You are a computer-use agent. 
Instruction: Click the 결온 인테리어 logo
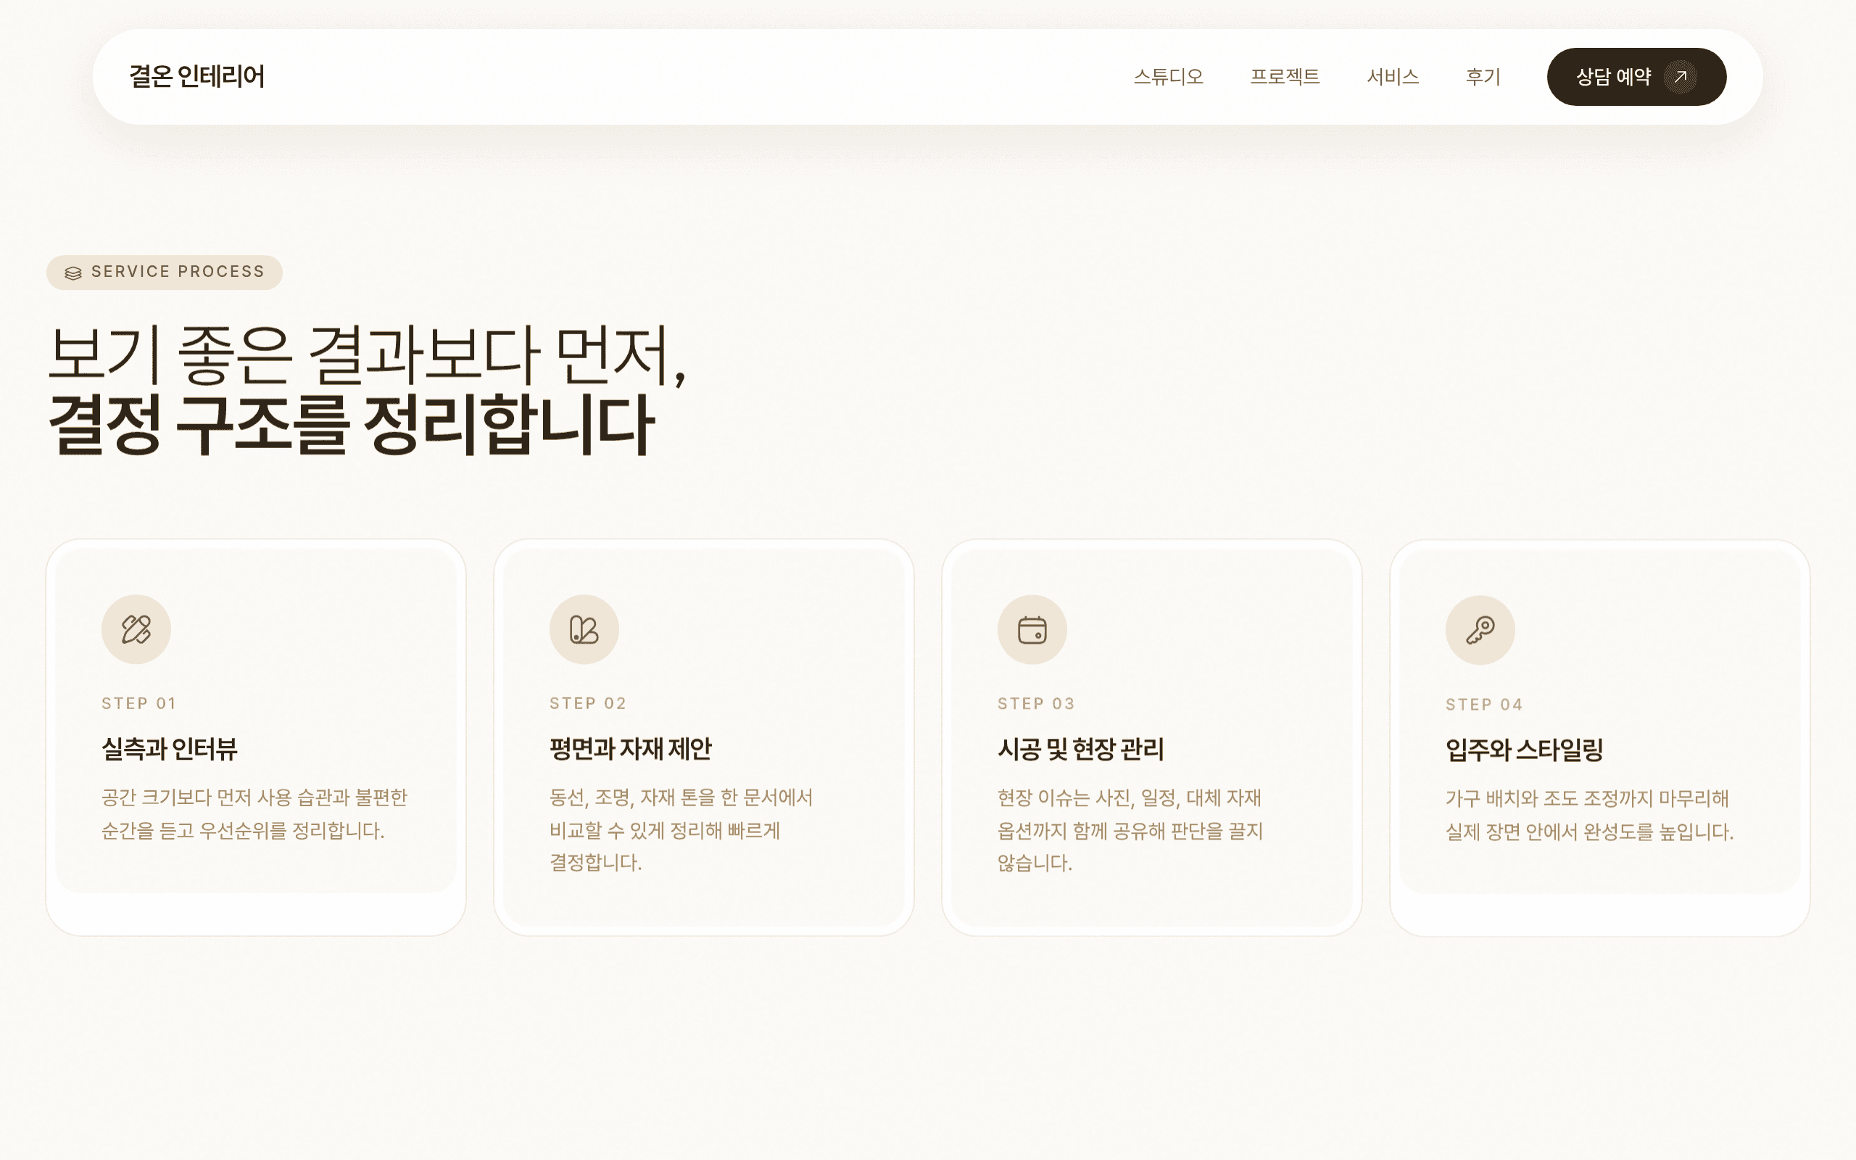click(x=198, y=76)
